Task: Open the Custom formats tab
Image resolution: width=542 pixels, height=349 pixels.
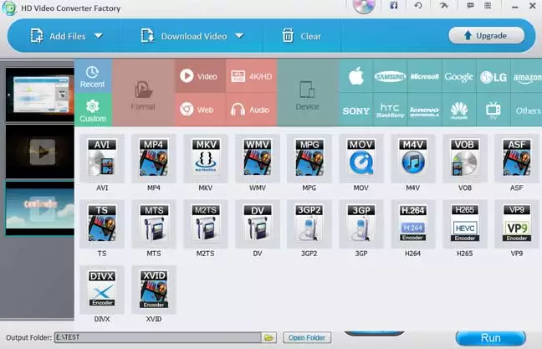Action: click(93, 110)
